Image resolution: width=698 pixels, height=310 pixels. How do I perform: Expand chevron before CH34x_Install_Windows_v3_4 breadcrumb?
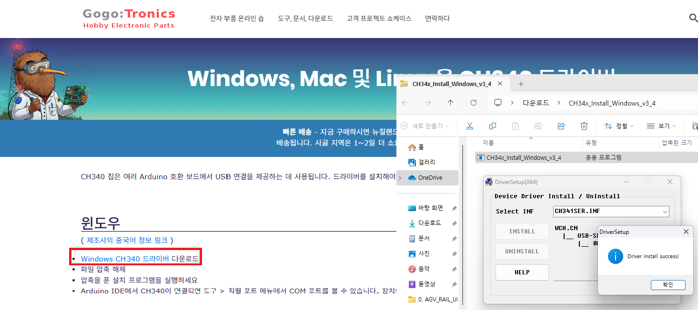point(558,103)
